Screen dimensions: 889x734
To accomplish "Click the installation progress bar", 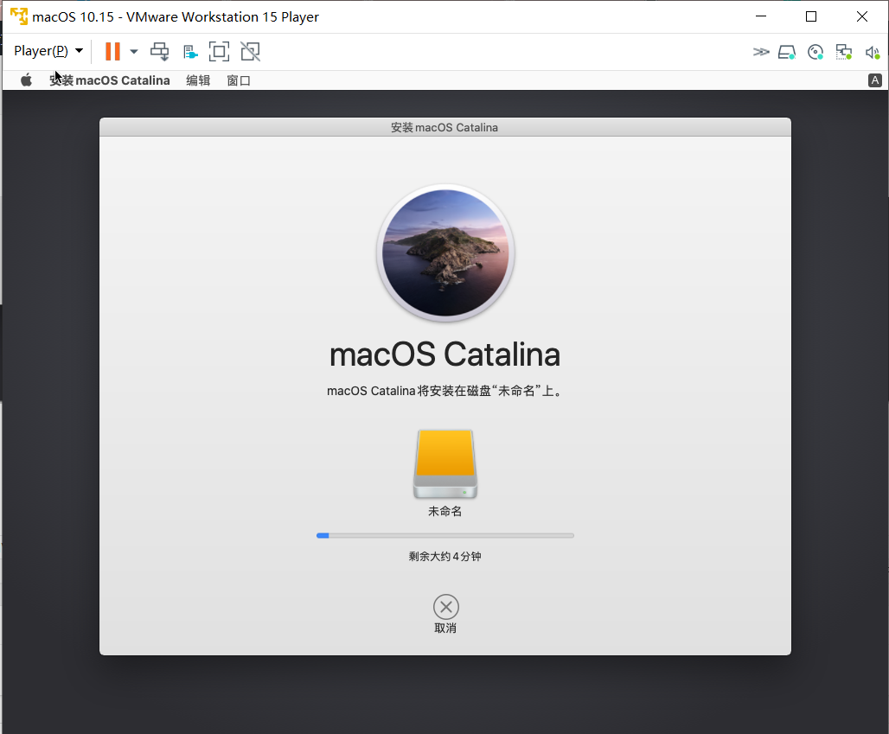I will tap(445, 535).
